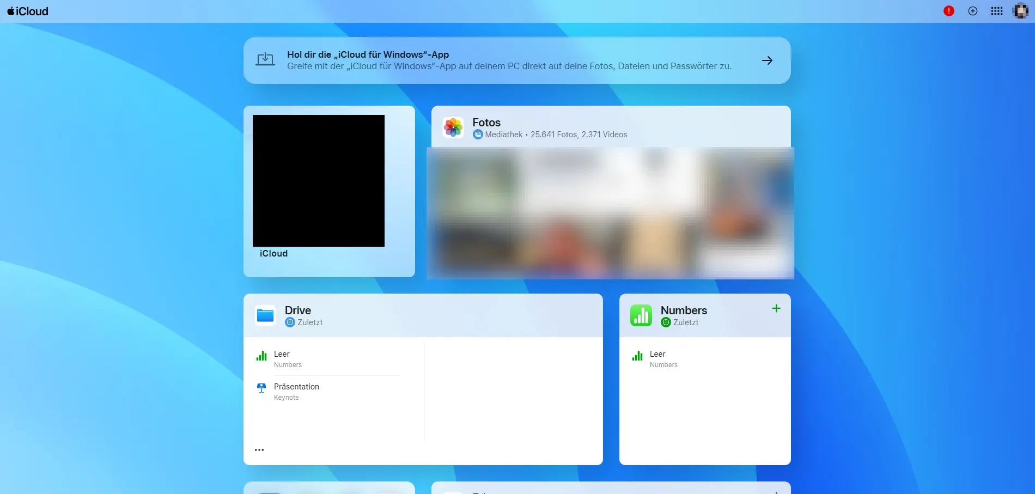Click the Mediathek link under Fotos

coord(503,134)
